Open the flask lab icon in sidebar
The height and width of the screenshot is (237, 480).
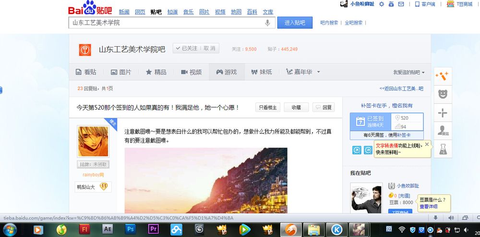[x=443, y=149]
